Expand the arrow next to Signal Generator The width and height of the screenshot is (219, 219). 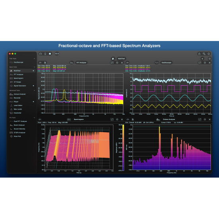point(33,86)
